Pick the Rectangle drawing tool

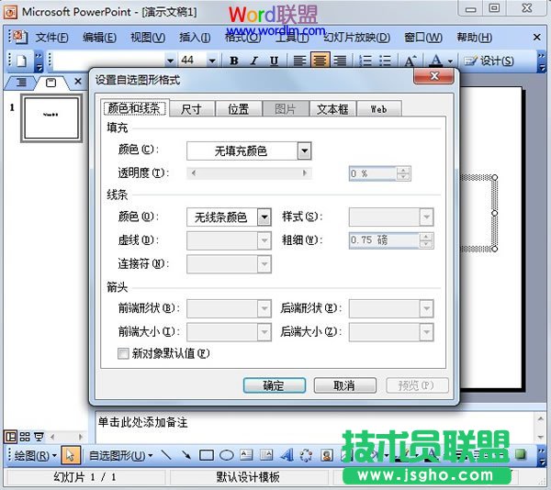click(x=207, y=455)
